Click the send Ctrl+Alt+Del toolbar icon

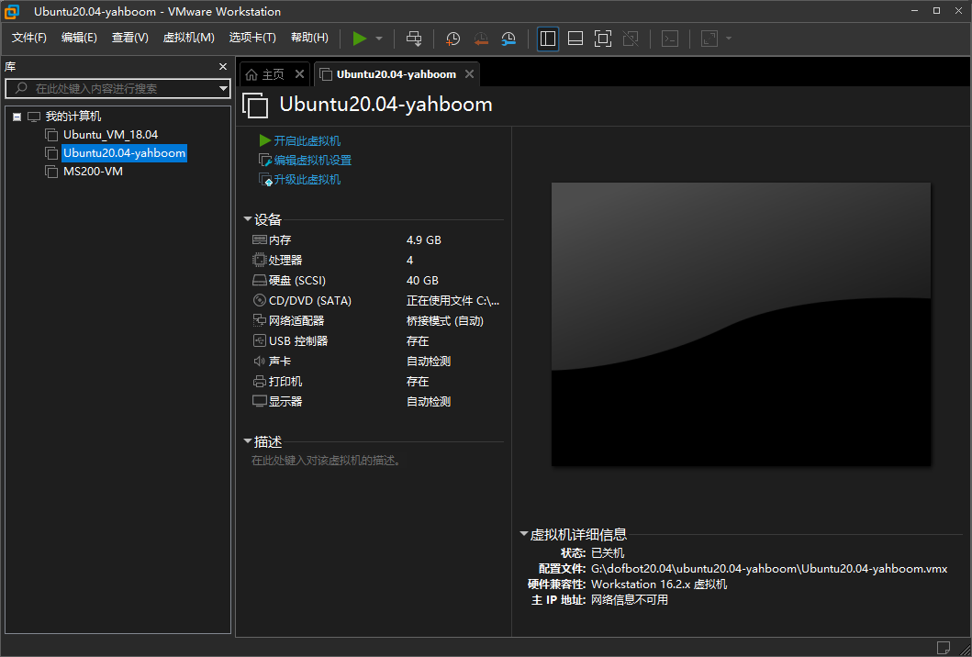pos(414,39)
